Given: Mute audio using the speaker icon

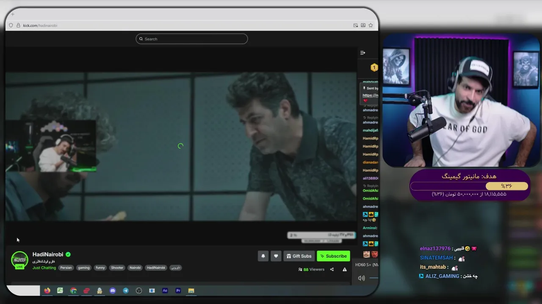Looking at the screenshot, I should tap(361, 278).
